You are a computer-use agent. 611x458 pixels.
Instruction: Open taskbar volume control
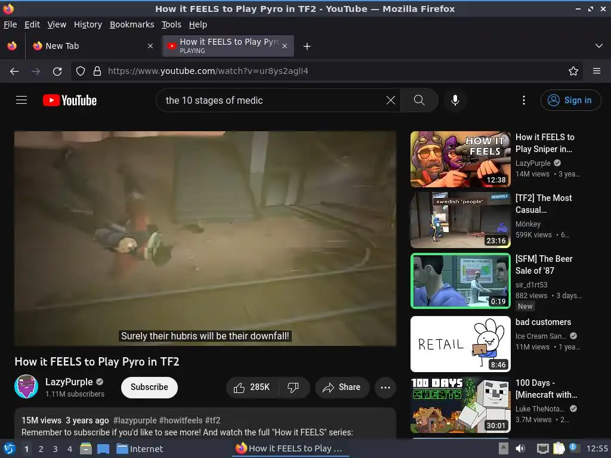[520, 448]
